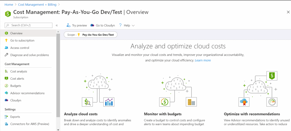Click the Home breadcrumb link
291x131 pixels.
[x=9, y=5]
